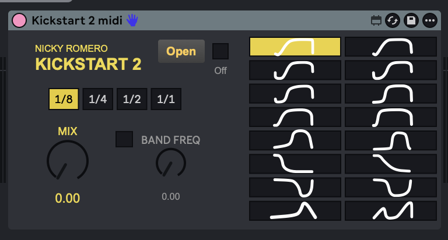
Task: Save preset with the floppy disk icon
Action: [411, 20]
